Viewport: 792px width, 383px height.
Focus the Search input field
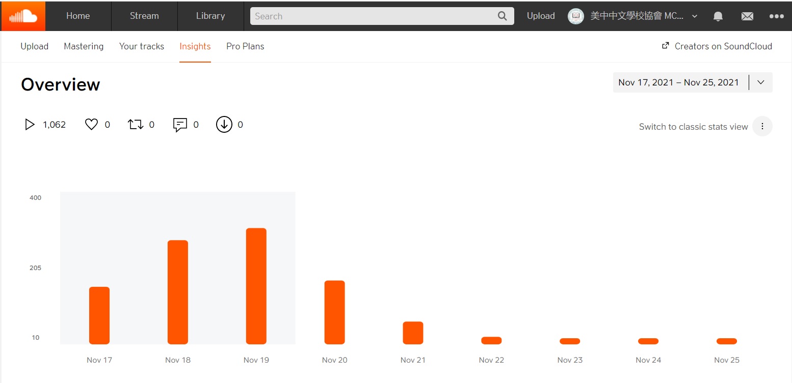pos(372,16)
